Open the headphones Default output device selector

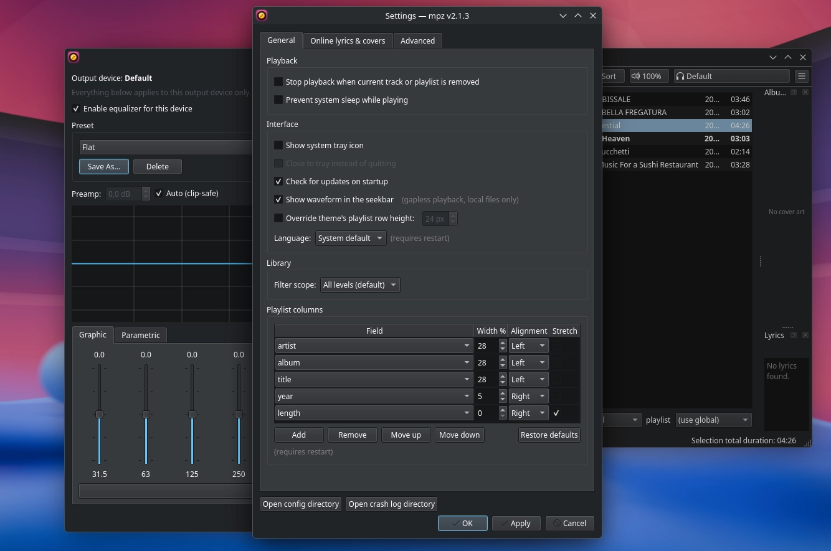click(x=732, y=76)
